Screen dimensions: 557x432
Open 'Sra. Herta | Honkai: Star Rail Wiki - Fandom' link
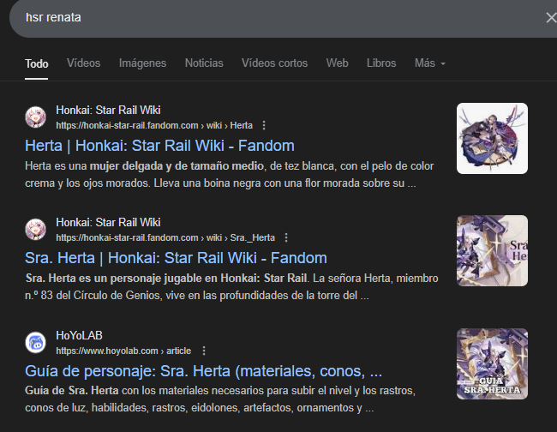(x=176, y=258)
